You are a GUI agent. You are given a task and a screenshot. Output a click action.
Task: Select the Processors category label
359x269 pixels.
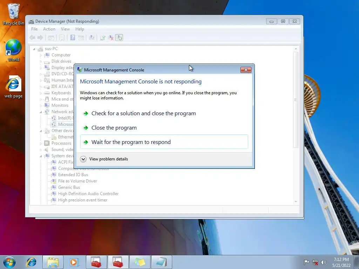tap(61, 143)
